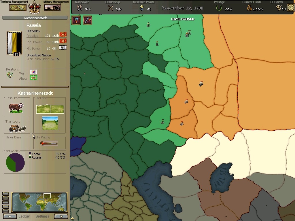Click the Katharinenstadt province title bar

(35, 18)
